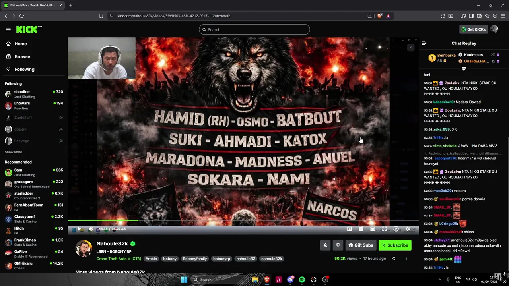The image size is (509, 286).
Task: Open Hitch's recommended channel
Action: pyautogui.click(x=34, y=230)
